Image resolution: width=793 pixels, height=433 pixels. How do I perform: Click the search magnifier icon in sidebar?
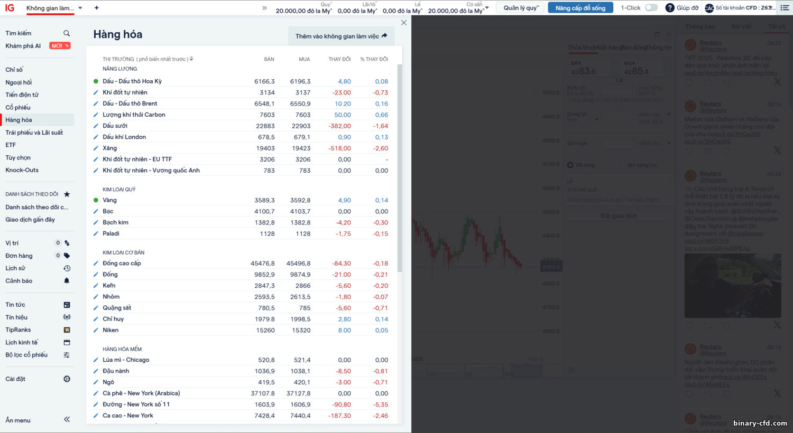coord(67,33)
